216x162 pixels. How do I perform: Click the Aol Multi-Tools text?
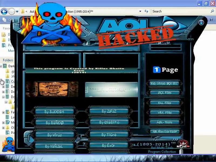pyautogui.click(x=162, y=148)
